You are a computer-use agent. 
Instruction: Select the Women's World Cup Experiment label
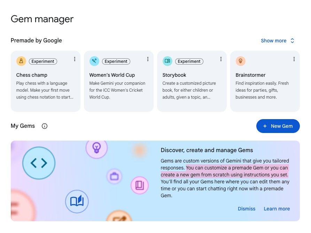pos(116,61)
